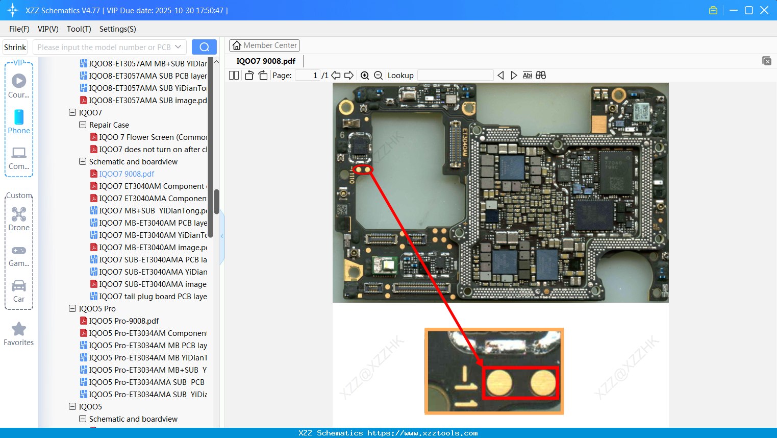
Task: Open IQOO8-ET3057AMA SUB PCB layer file
Action: [143, 76]
